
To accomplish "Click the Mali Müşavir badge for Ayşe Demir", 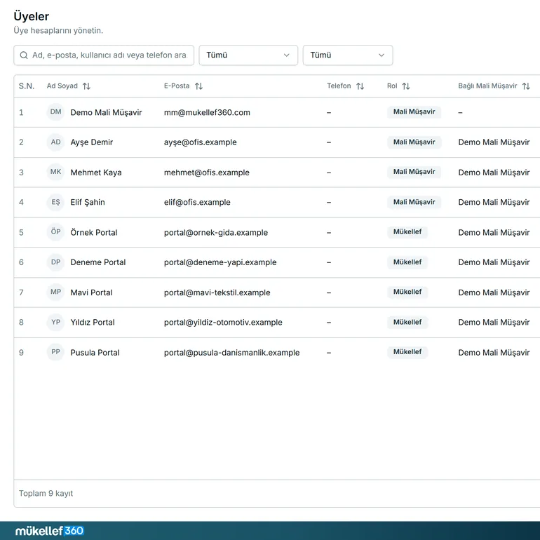I will (414, 142).
